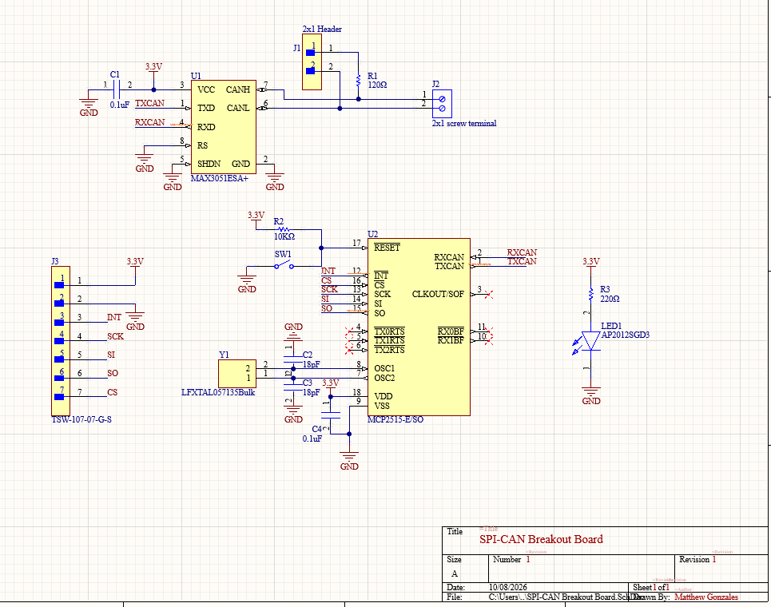Click the MAX3051ESA+ part label
The height and width of the screenshot is (607, 771).
(219, 178)
